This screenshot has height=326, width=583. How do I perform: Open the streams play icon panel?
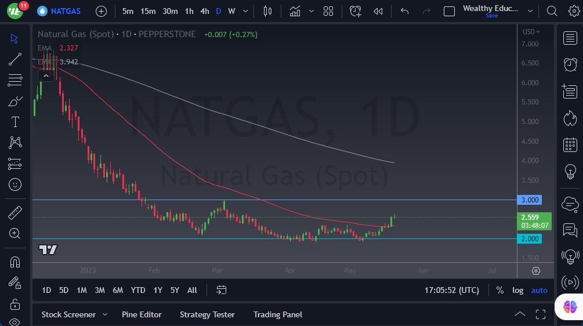570,282
